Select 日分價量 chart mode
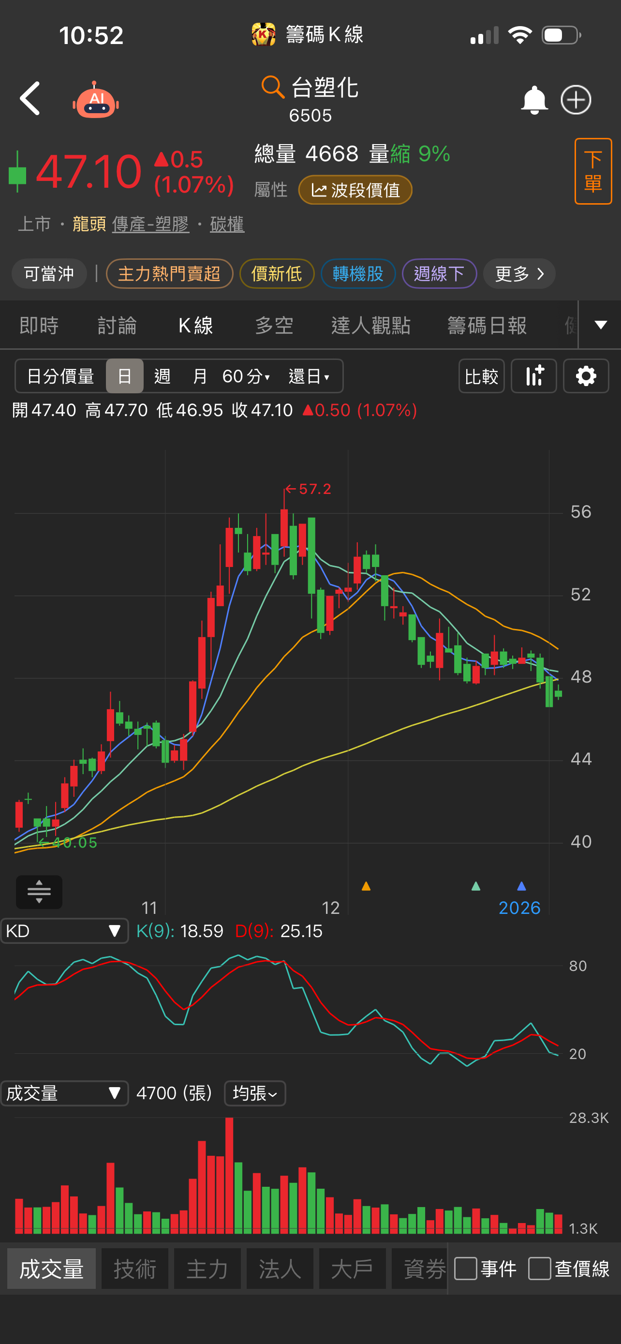The width and height of the screenshot is (621, 1344). (x=60, y=376)
